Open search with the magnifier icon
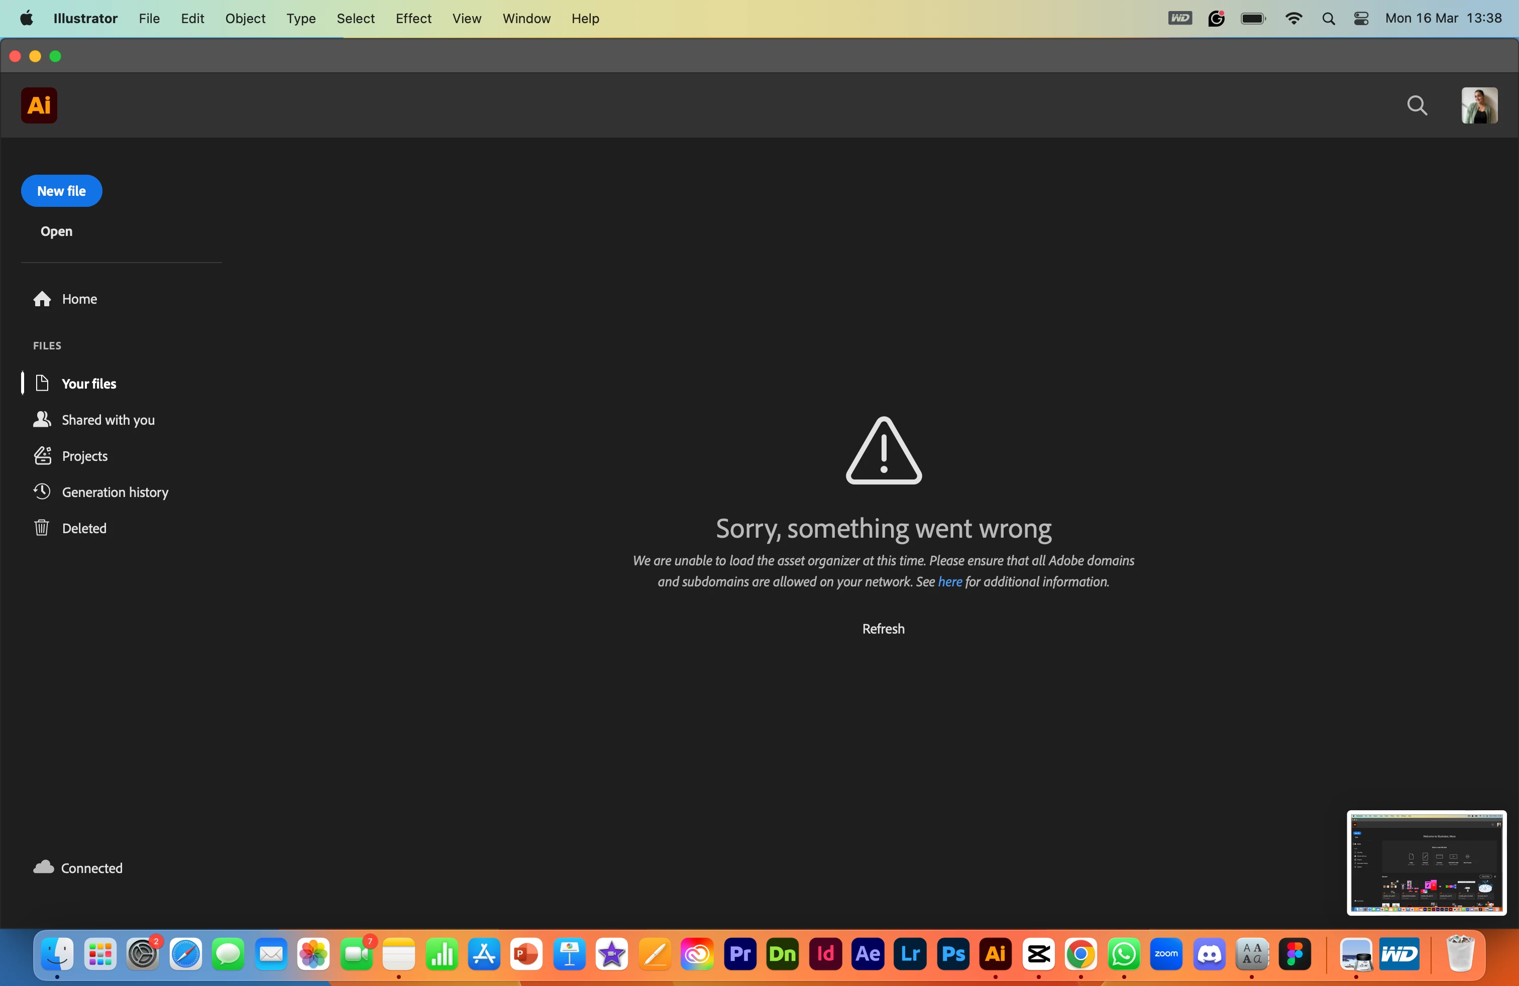Screen dimensions: 1519x986 pyautogui.click(x=1417, y=105)
